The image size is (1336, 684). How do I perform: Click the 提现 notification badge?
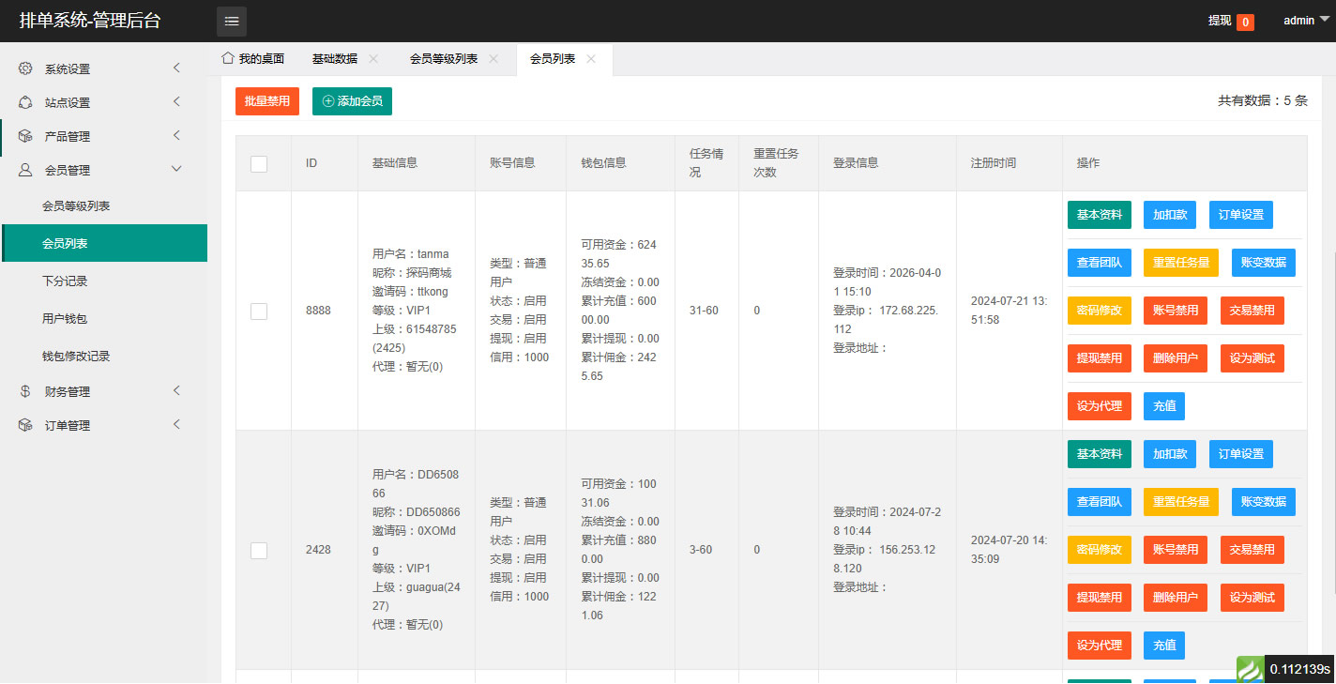click(1245, 22)
